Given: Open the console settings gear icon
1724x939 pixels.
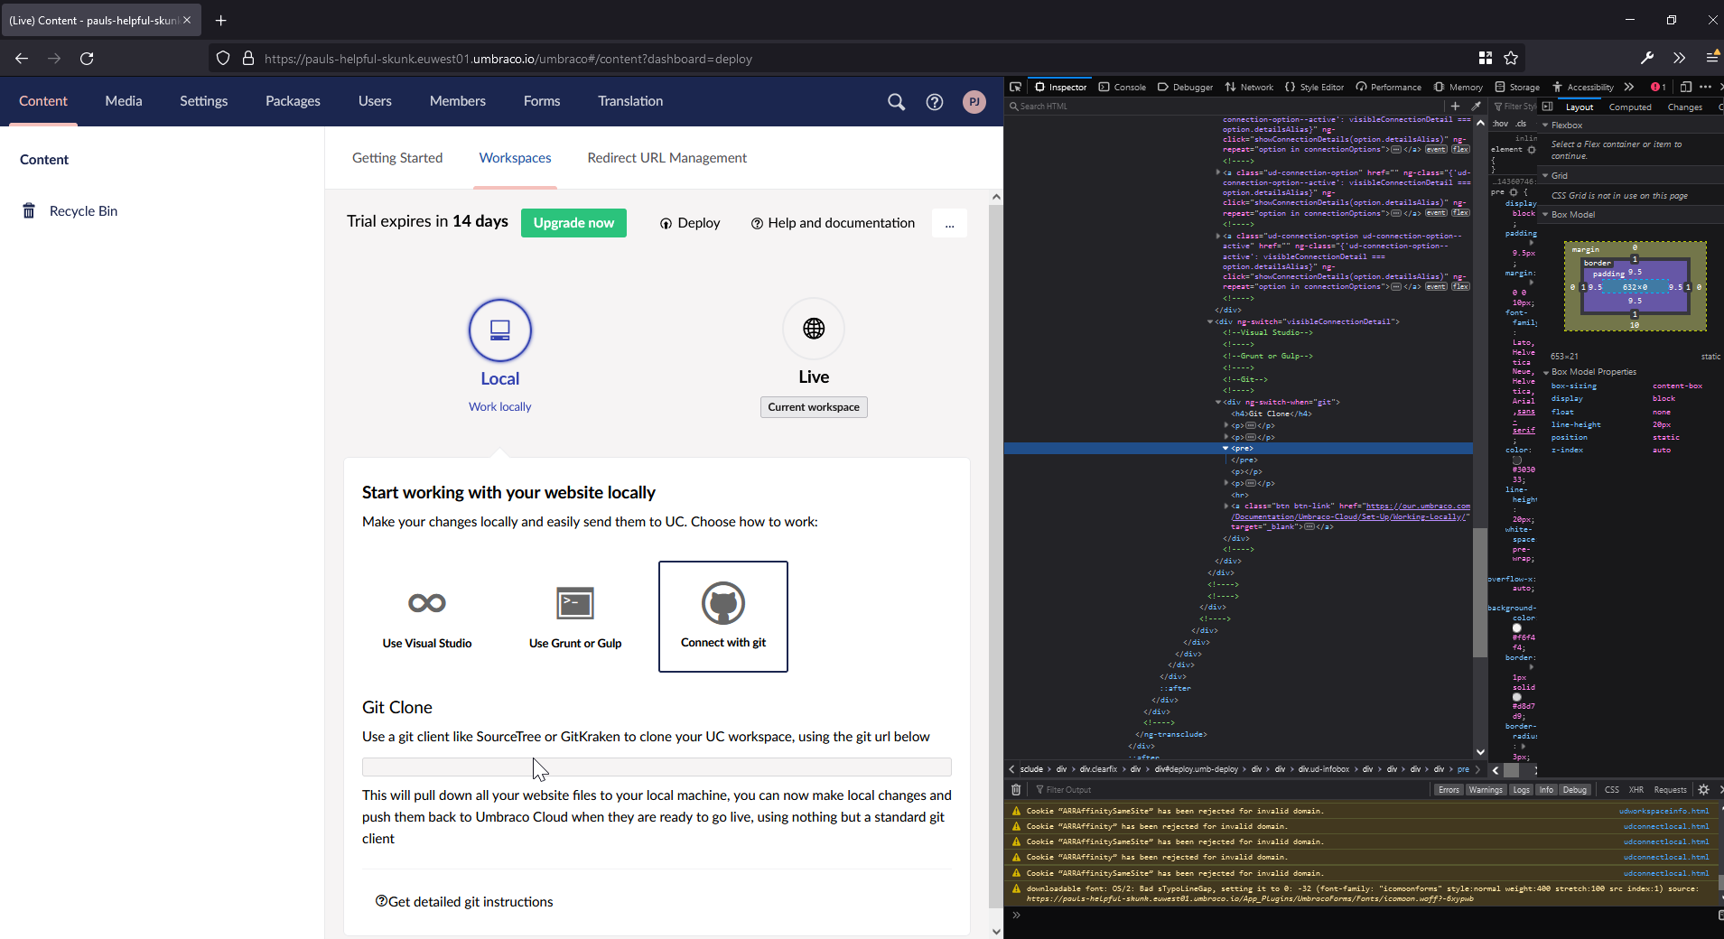Looking at the screenshot, I should pos(1704,789).
